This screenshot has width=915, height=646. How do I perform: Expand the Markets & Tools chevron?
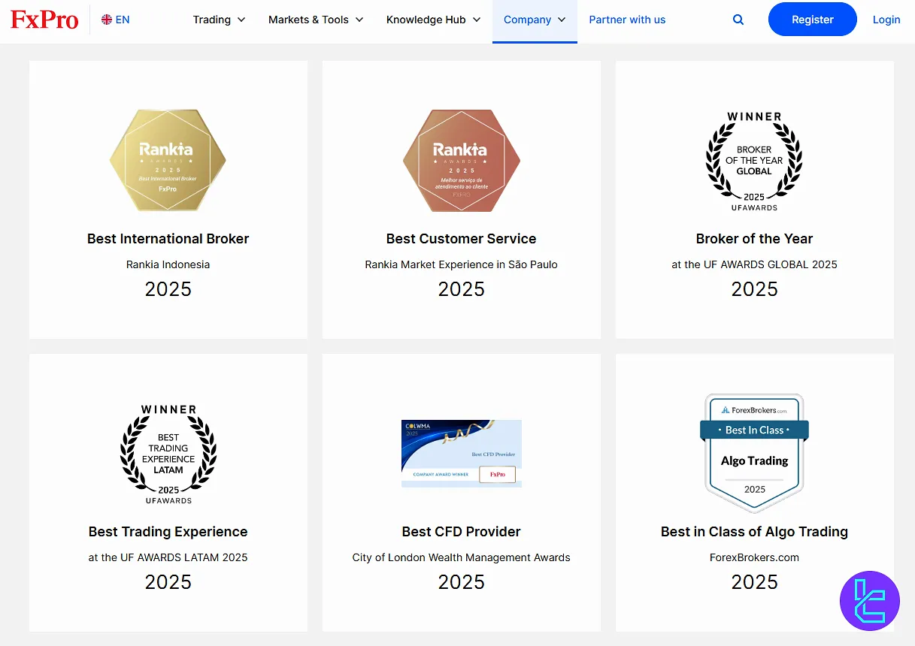click(359, 20)
